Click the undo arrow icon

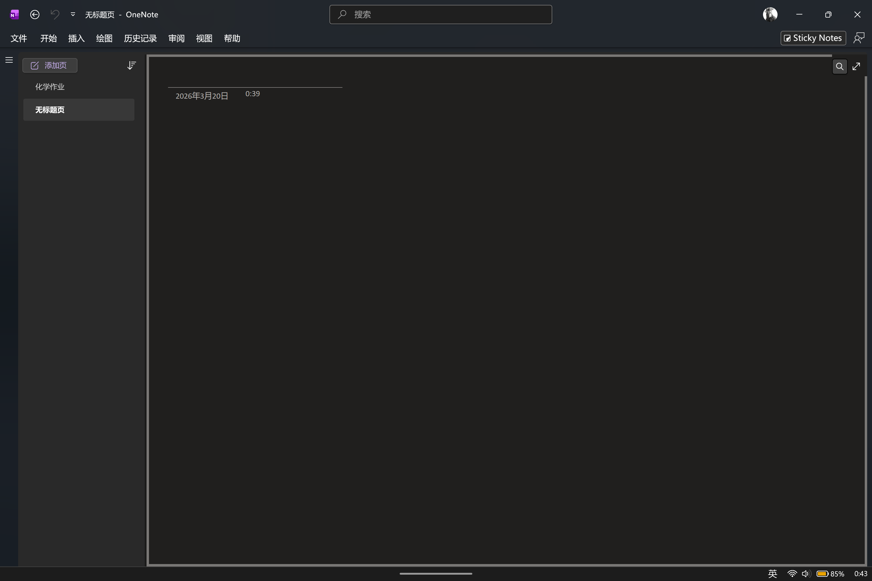pyautogui.click(x=55, y=15)
